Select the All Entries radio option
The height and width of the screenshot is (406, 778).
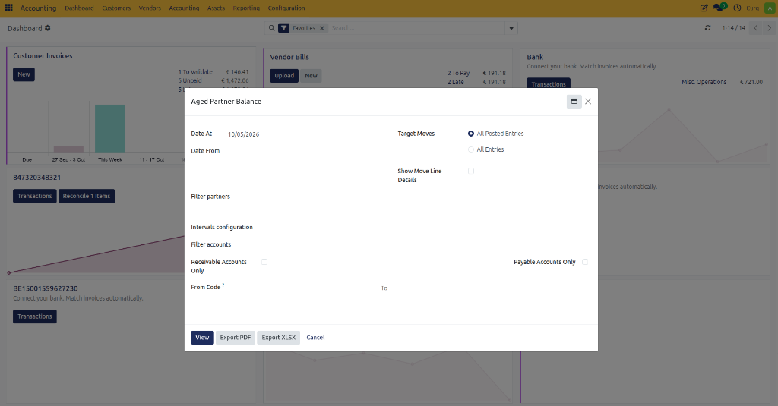(x=471, y=149)
